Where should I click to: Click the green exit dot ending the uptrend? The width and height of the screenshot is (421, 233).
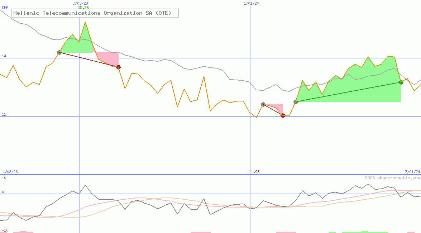[401, 82]
